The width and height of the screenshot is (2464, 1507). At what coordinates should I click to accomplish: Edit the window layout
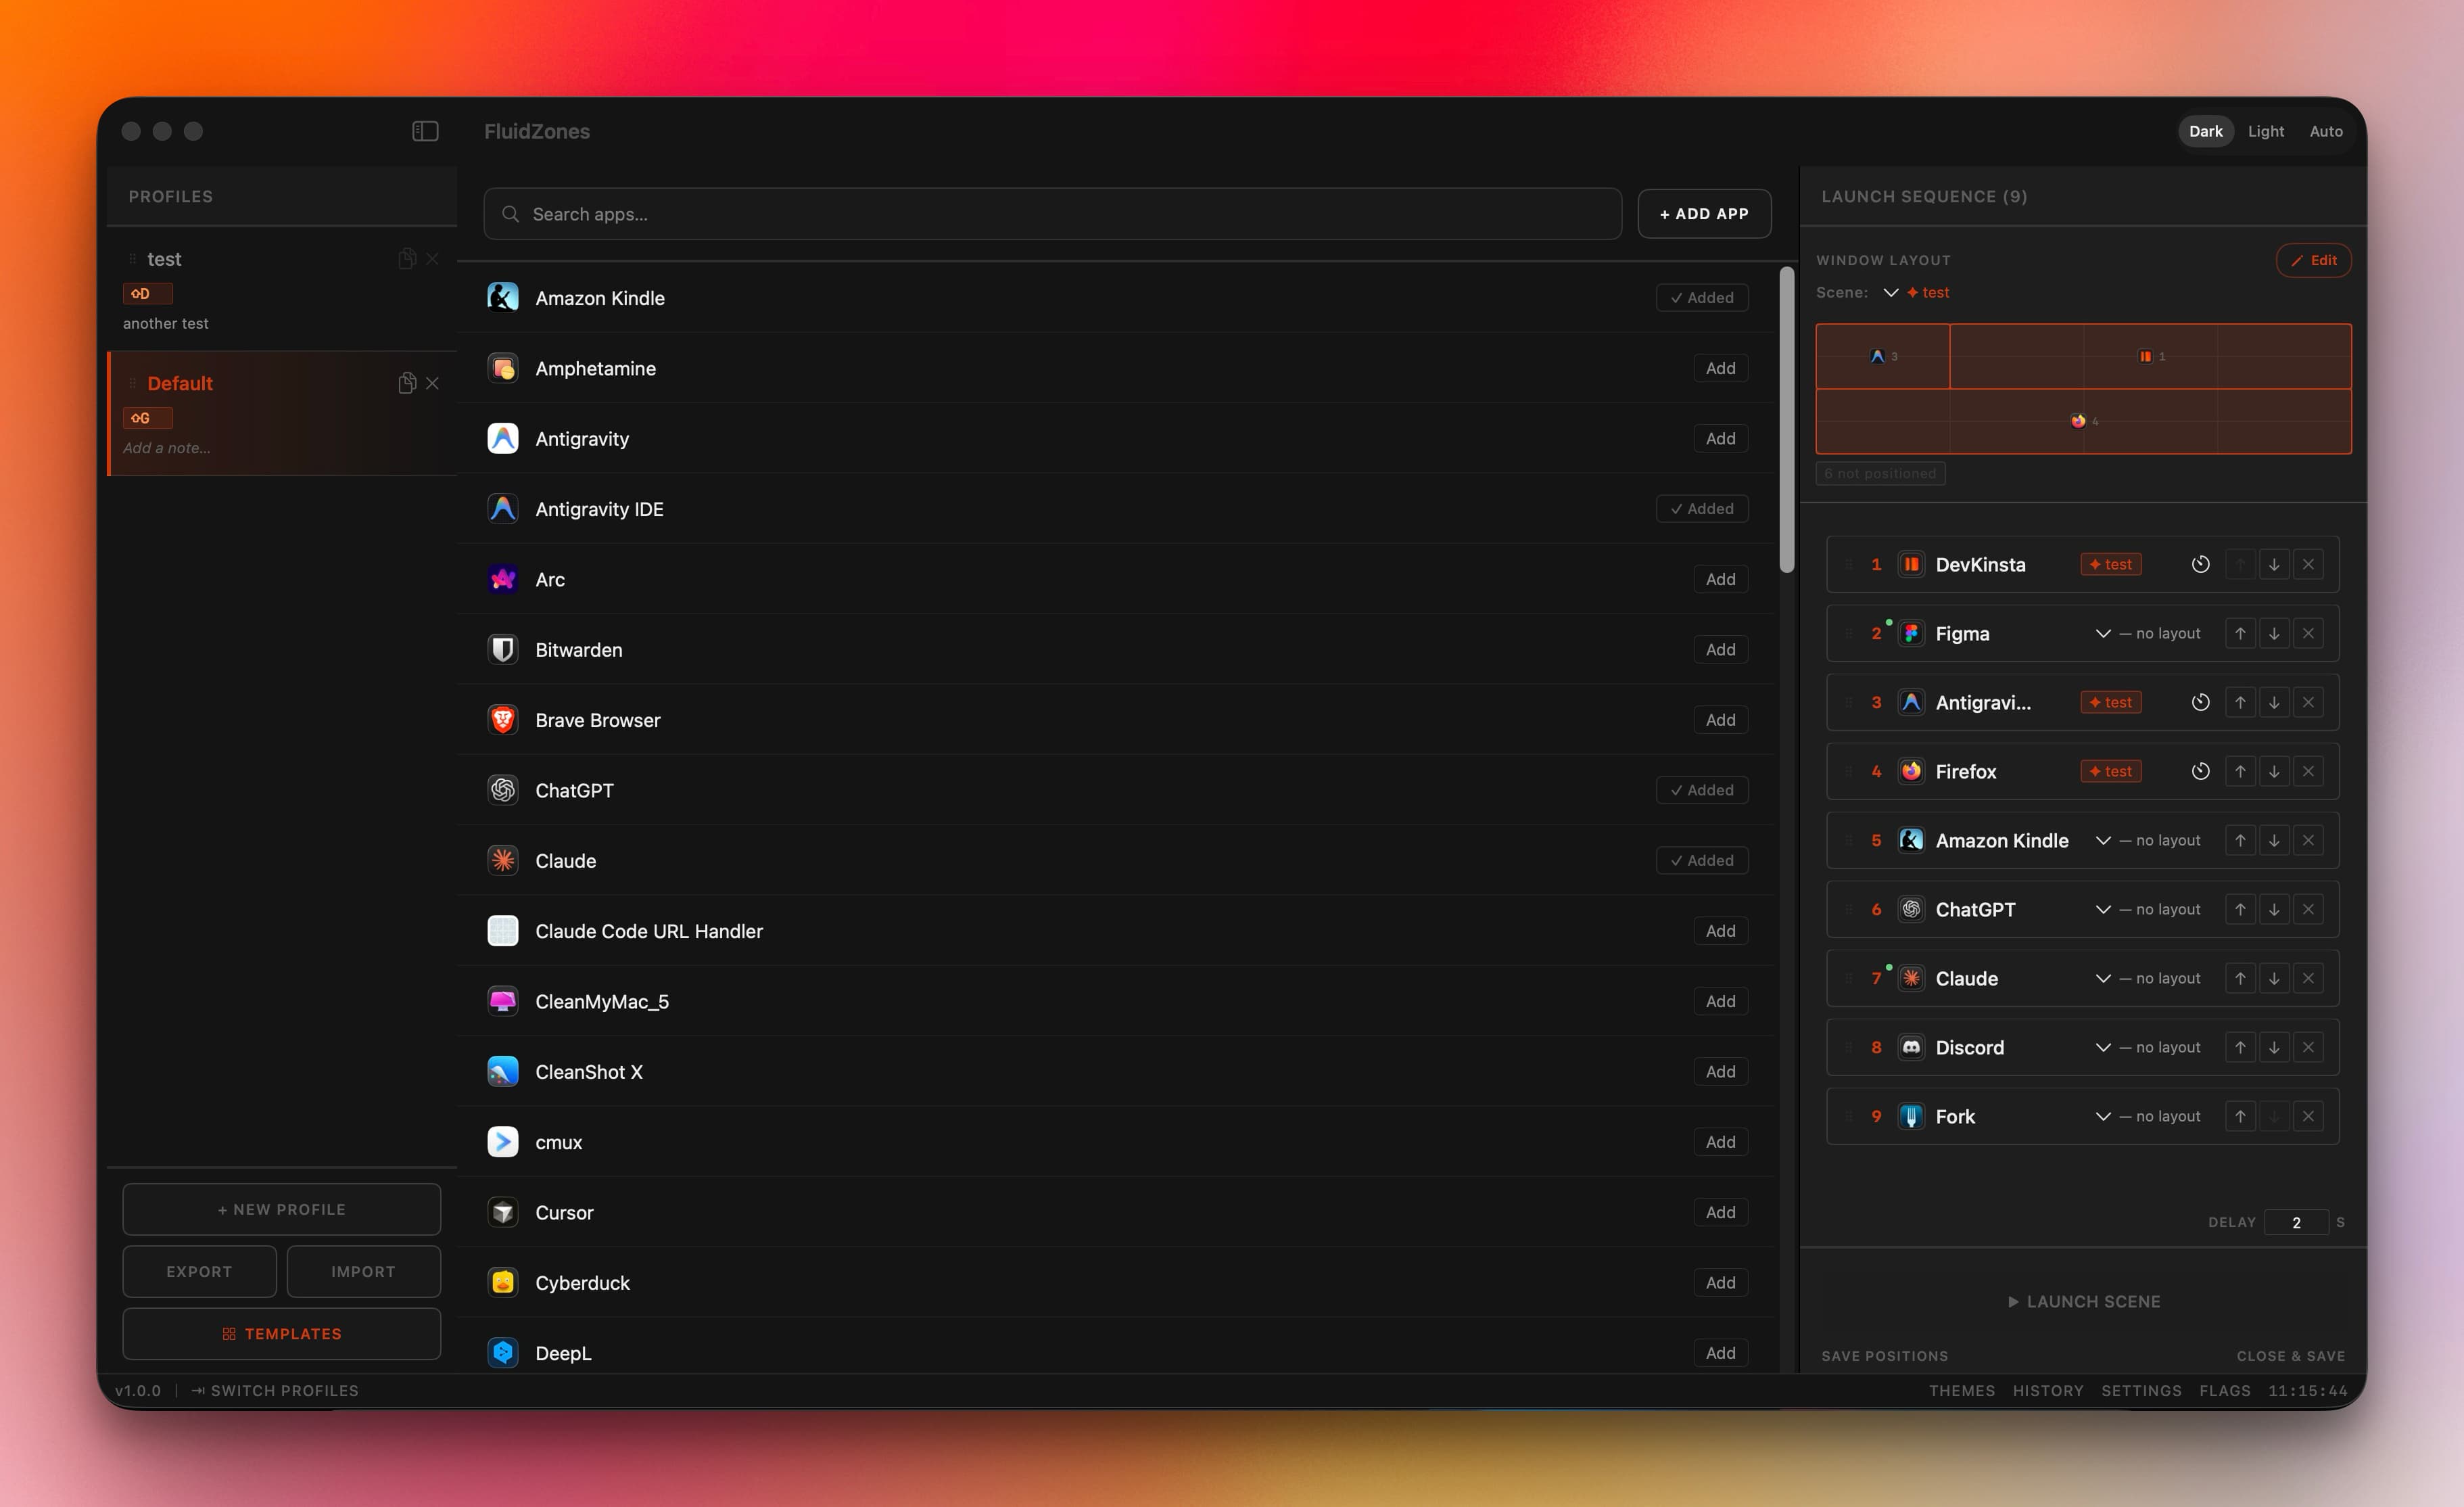click(x=2313, y=260)
